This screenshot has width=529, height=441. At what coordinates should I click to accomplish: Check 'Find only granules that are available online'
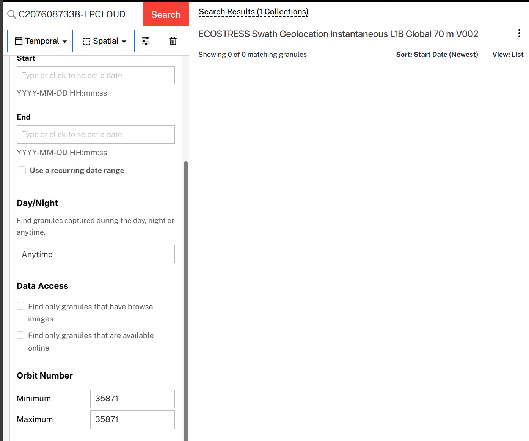tap(20, 335)
